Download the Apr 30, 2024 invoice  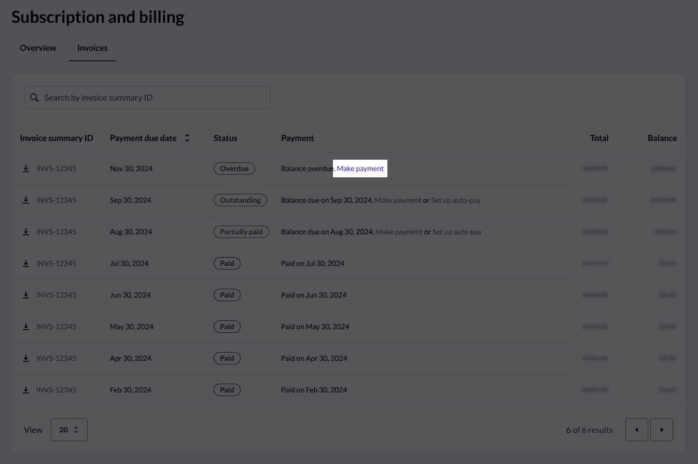26,358
